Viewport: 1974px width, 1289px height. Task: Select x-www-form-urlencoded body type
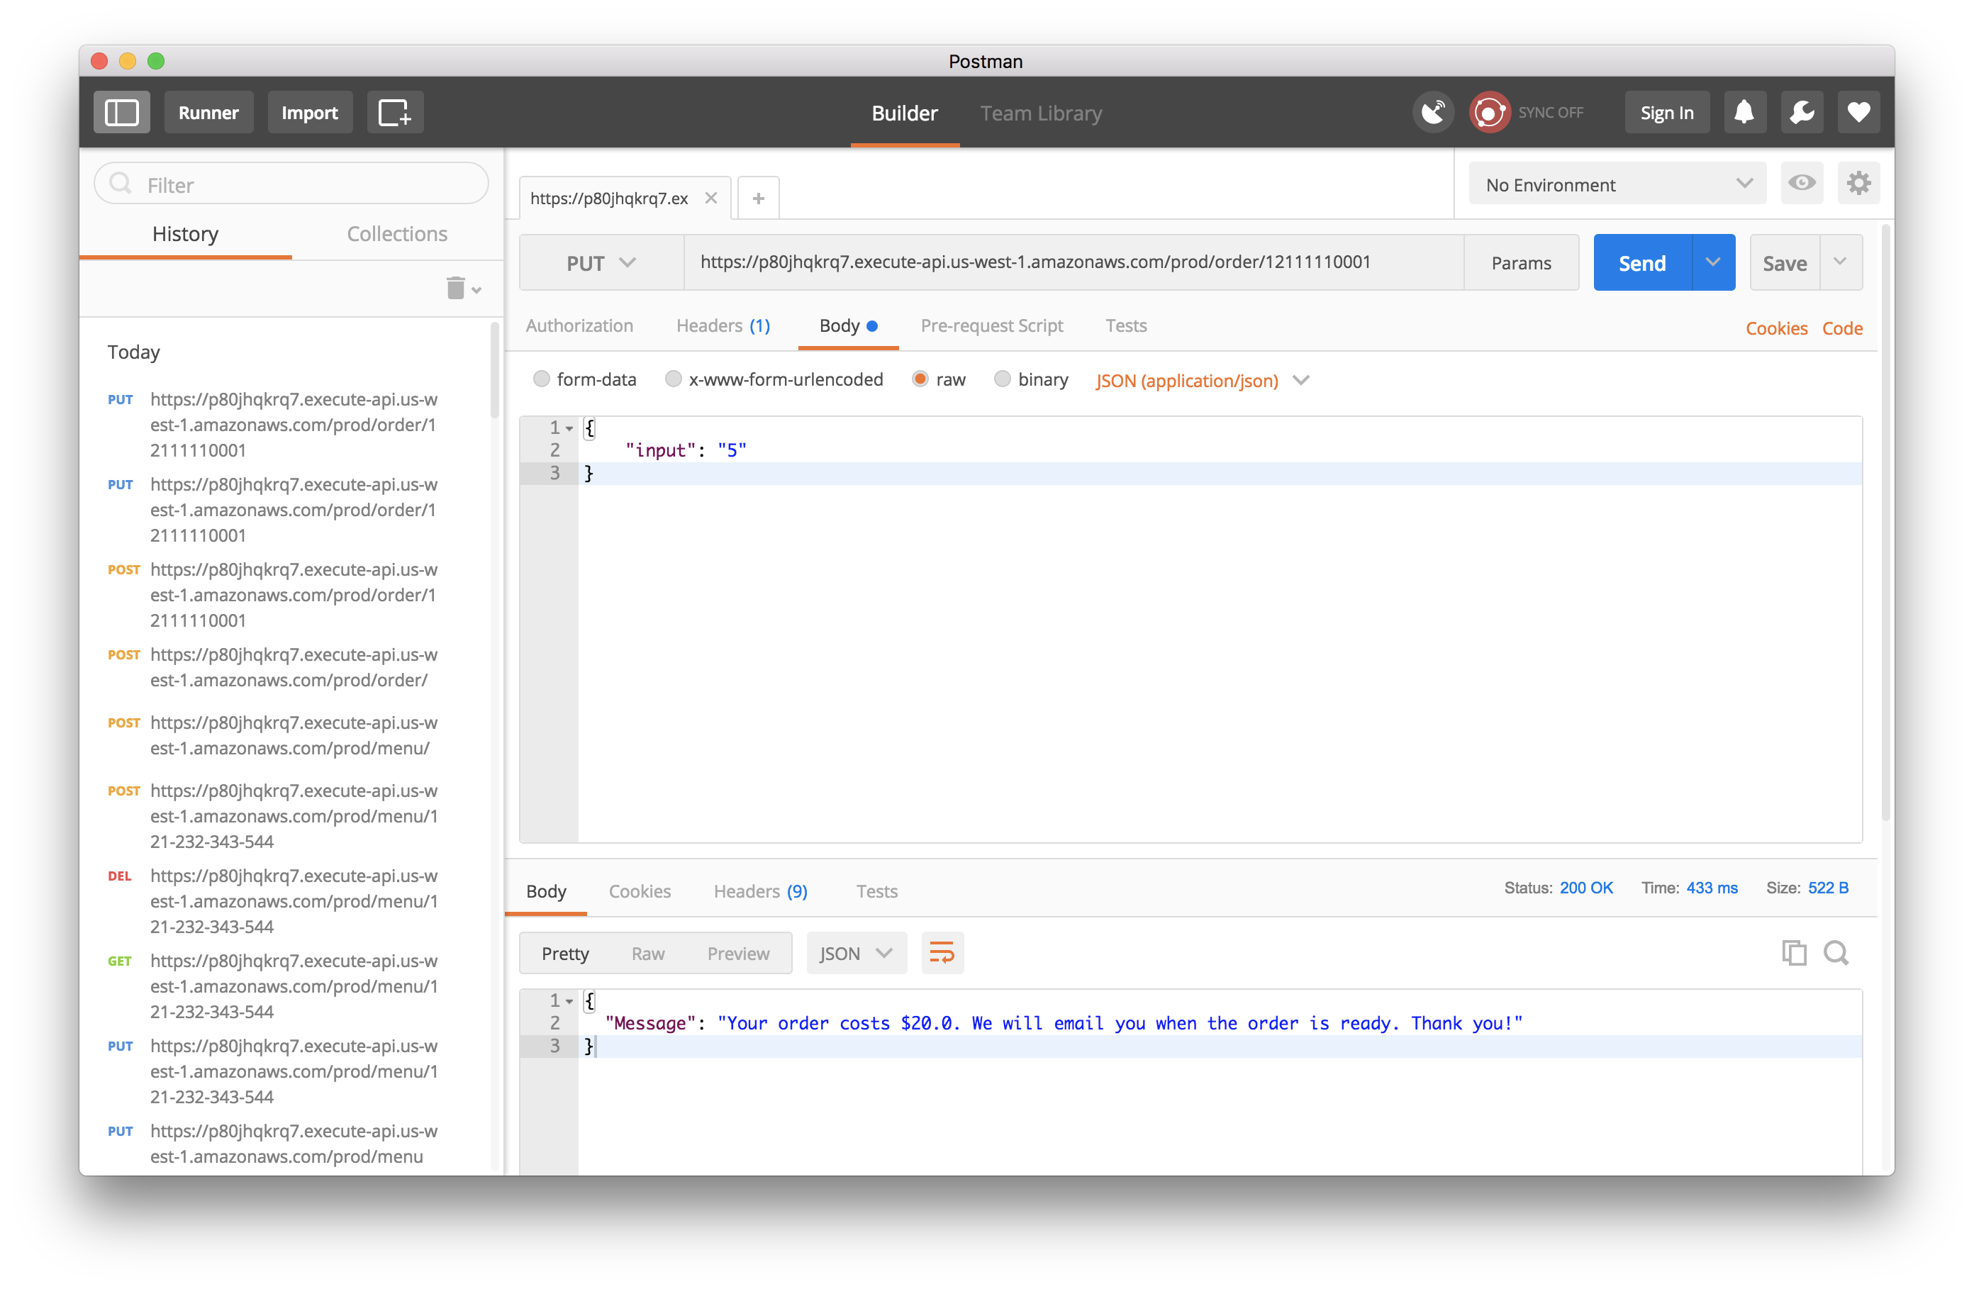coord(674,379)
